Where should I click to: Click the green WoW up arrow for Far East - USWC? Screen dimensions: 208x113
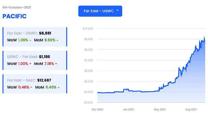tap(30, 40)
